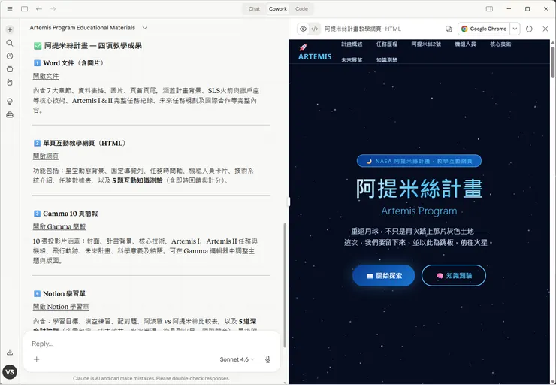The image size is (556, 385).
Task: Click in the Reply input field
Action: click(x=152, y=344)
